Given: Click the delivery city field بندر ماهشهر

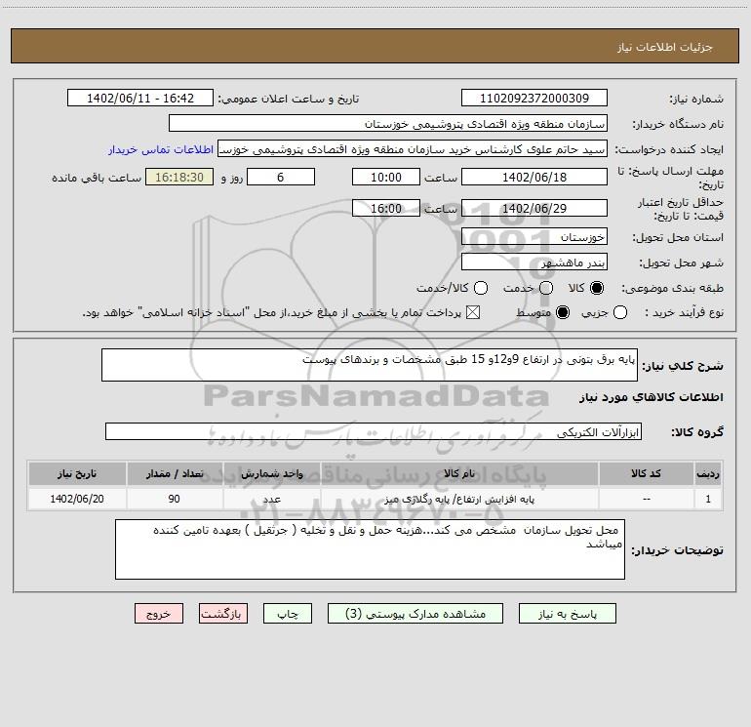Looking at the screenshot, I should 534,262.
